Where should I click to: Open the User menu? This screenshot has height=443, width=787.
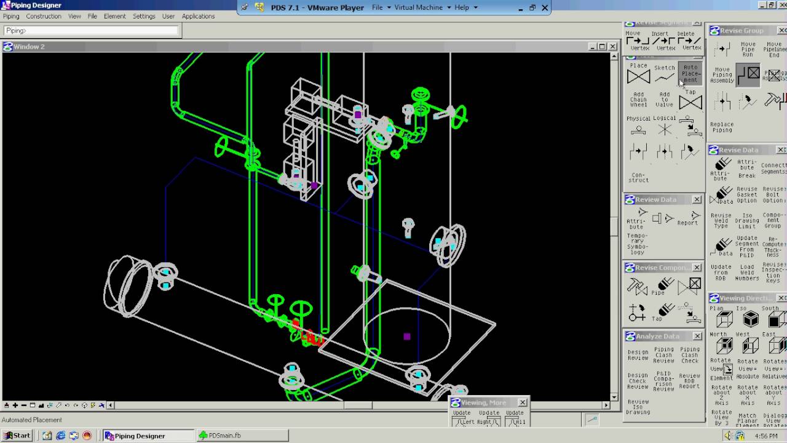168,17
